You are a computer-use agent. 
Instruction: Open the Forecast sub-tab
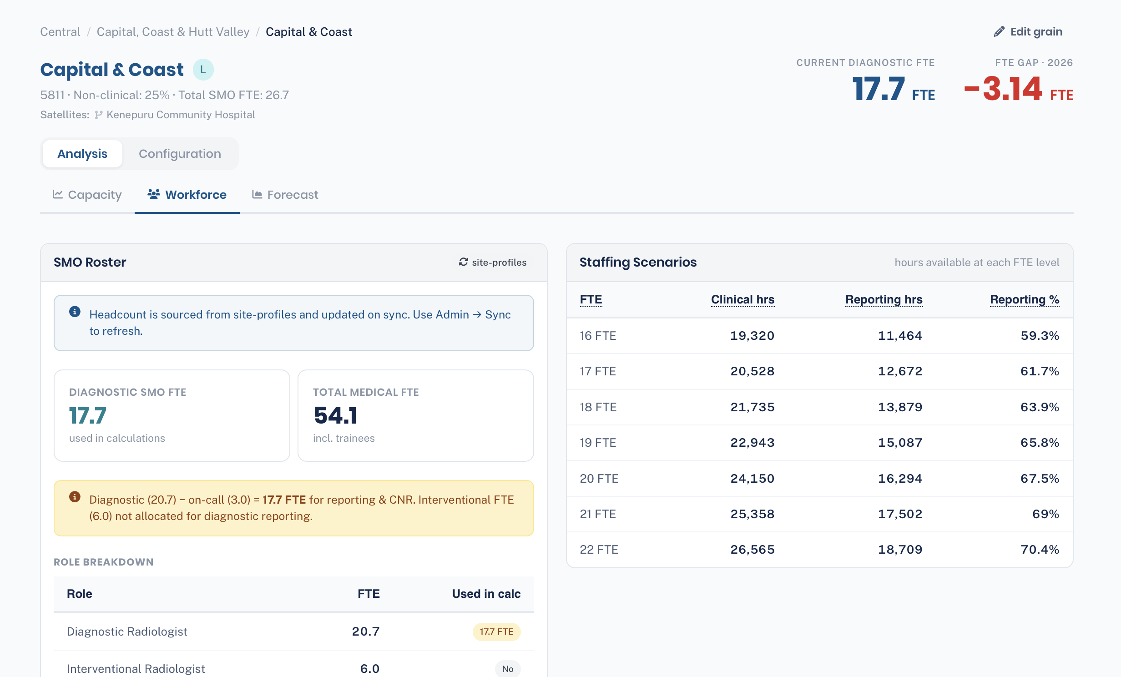pyautogui.click(x=285, y=195)
